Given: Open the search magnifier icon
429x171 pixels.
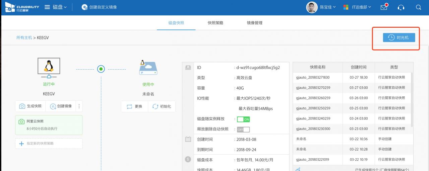Looking at the screenshot, I should 418,7.
